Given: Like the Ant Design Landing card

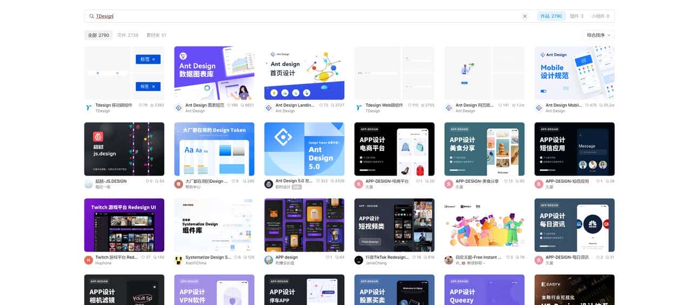Looking at the screenshot, I should pos(323,105).
